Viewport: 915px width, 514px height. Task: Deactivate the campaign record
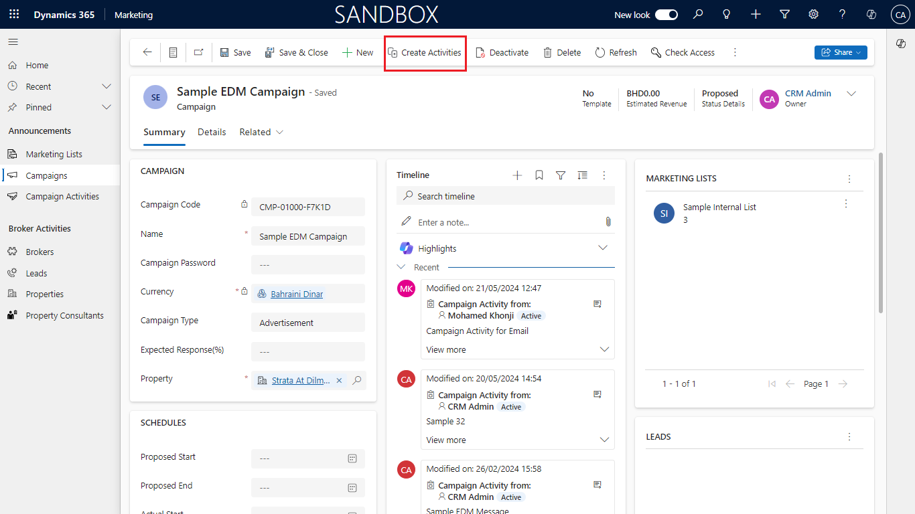pyautogui.click(x=502, y=52)
